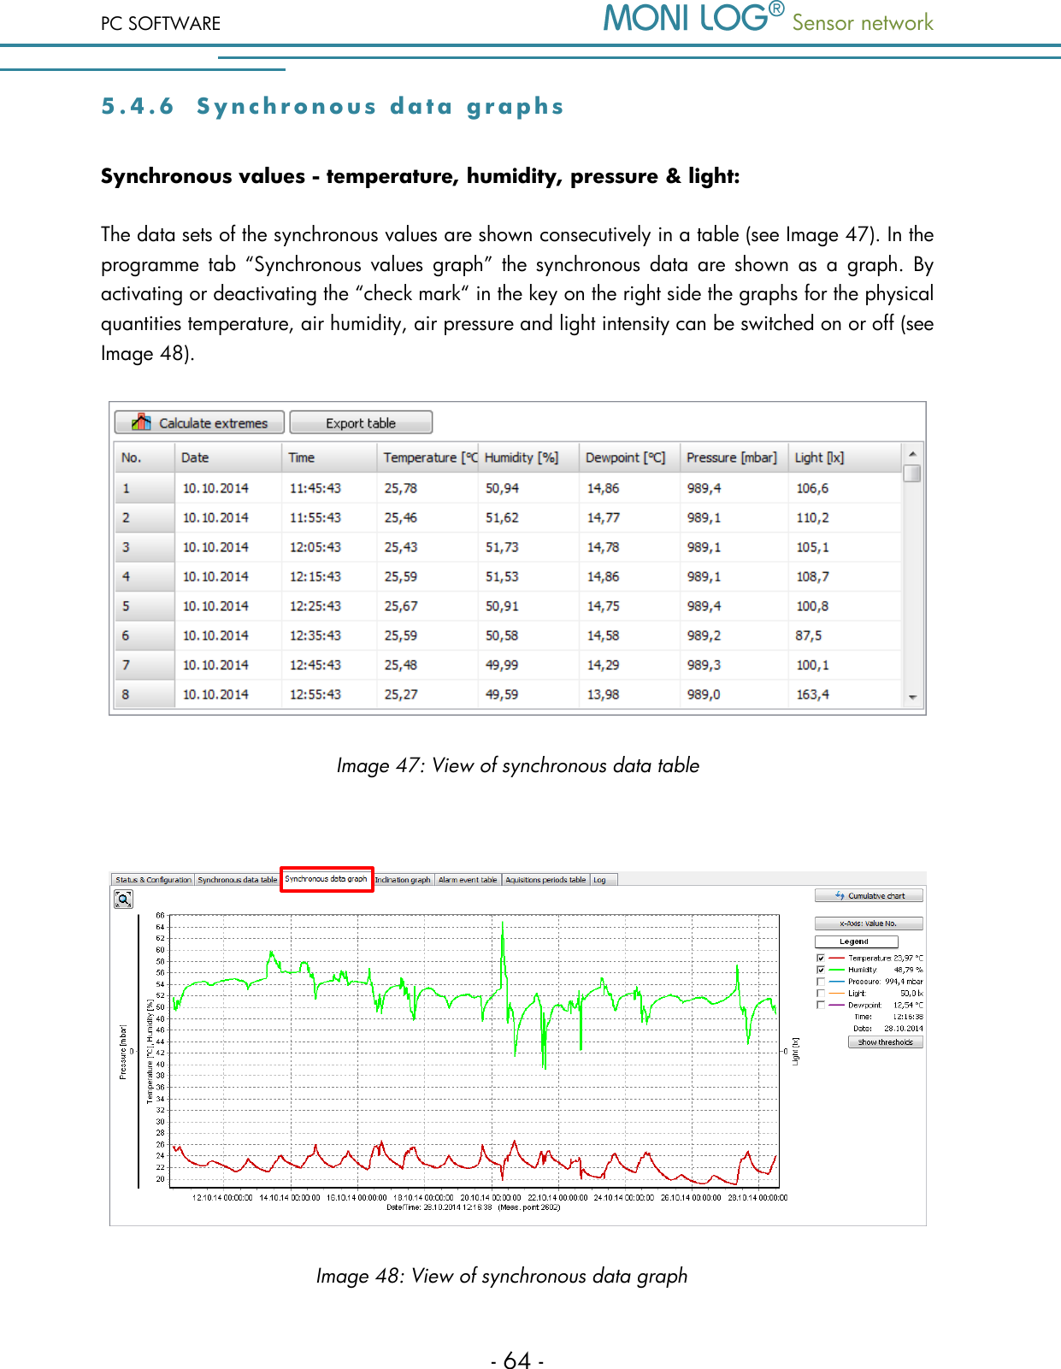Image resolution: width=1061 pixels, height=1369 pixels.
Task: Click the Time column header
Action: (x=329, y=457)
